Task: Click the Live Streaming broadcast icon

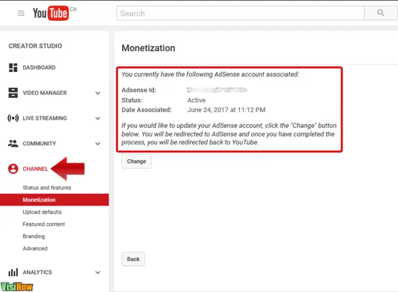Action: [x=13, y=118]
